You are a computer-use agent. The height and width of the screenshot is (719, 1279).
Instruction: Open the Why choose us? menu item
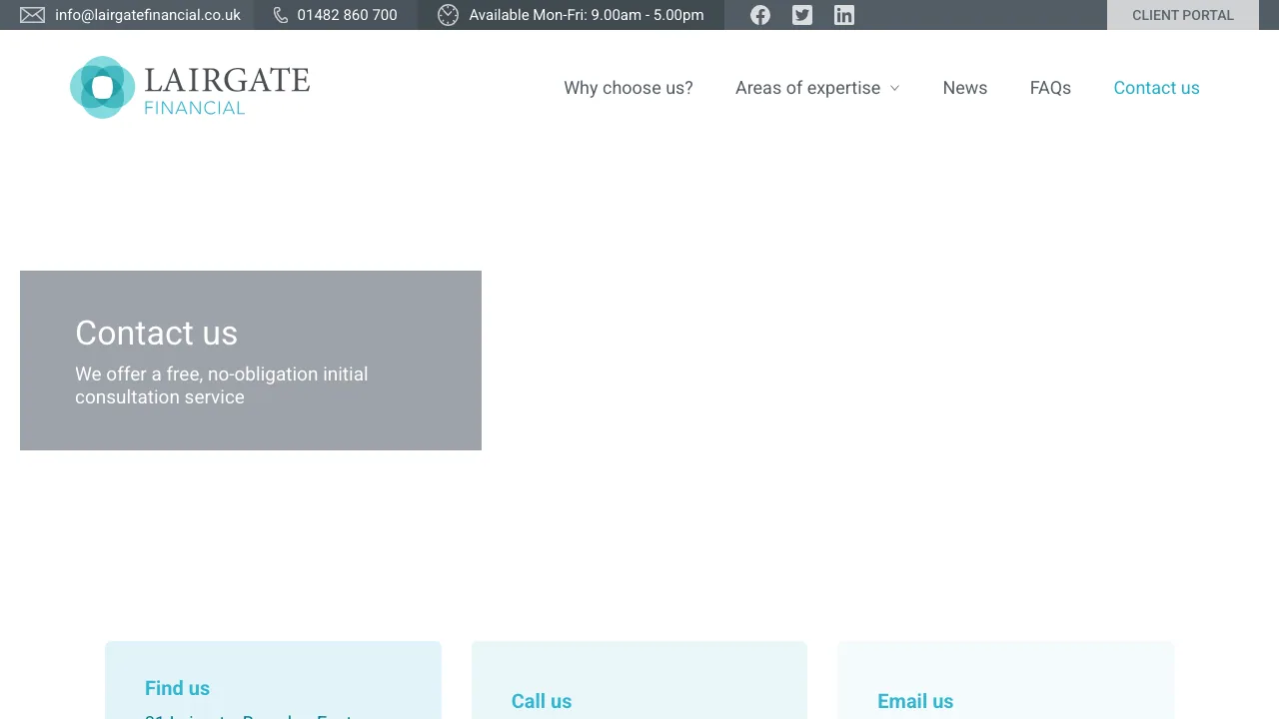629,88
